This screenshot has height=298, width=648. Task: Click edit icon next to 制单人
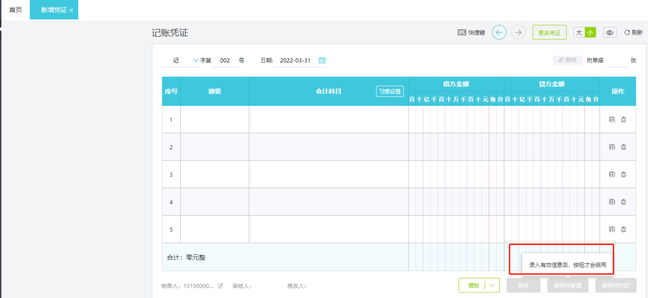coord(221,286)
